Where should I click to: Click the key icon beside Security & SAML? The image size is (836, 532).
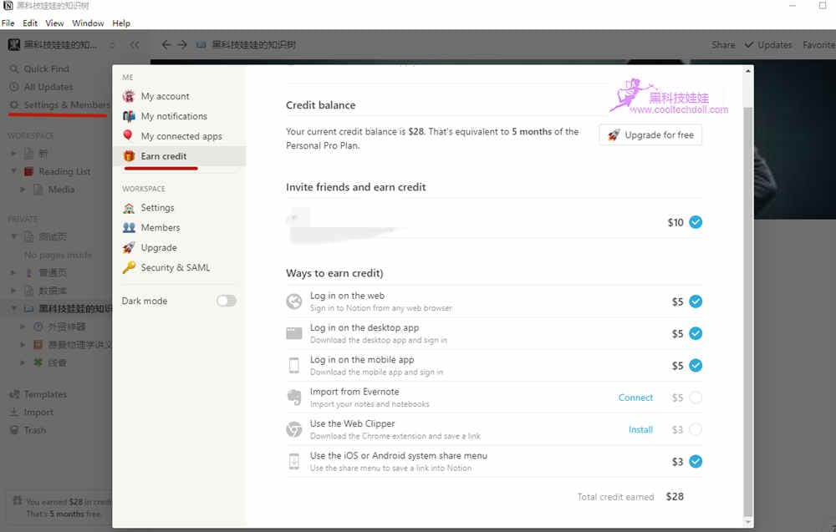pyautogui.click(x=129, y=267)
